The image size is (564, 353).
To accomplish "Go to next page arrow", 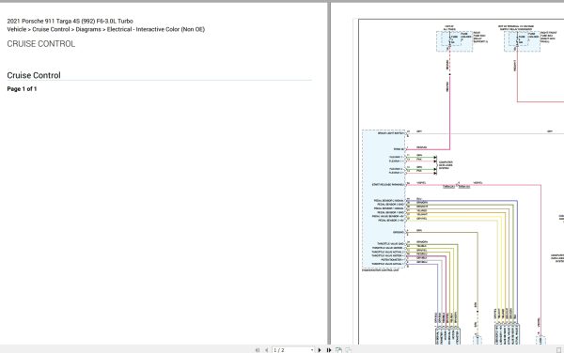I will pos(319,350).
